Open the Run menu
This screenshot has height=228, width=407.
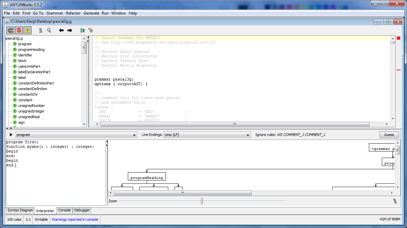[x=105, y=13]
